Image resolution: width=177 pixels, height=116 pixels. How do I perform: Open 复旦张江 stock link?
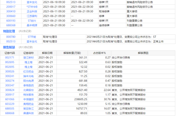(28, 109)
